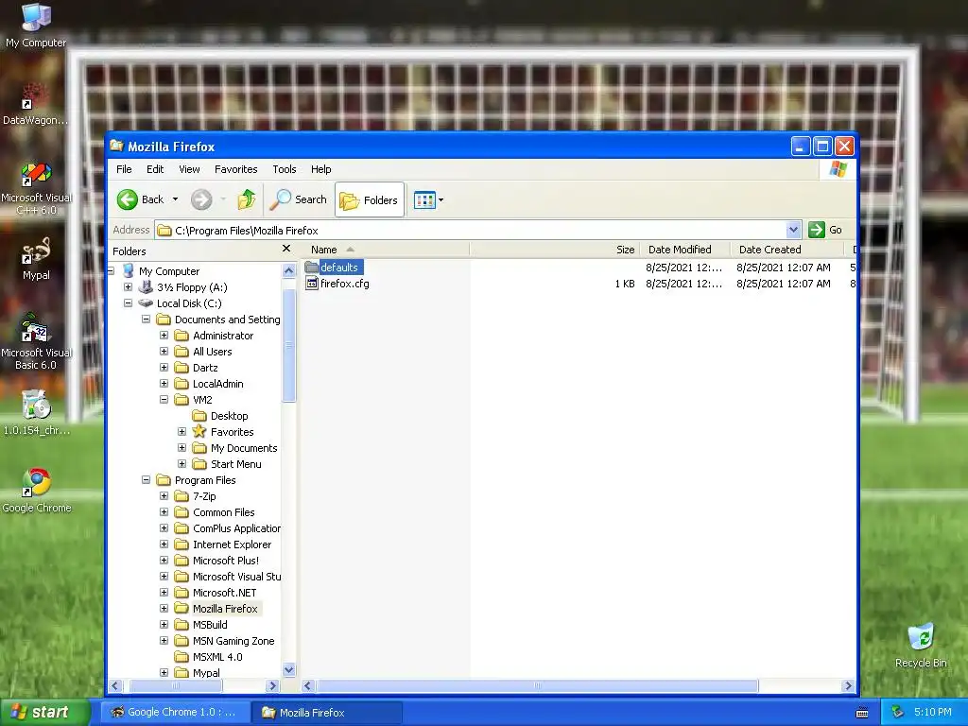This screenshot has height=726, width=968.
Task: Collapse Documents and Settings node
Action: tap(146, 320)
